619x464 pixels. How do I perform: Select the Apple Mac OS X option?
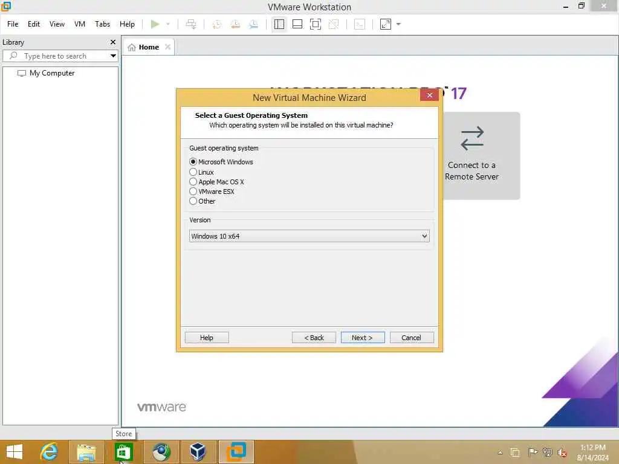click(x=193, y=181)
